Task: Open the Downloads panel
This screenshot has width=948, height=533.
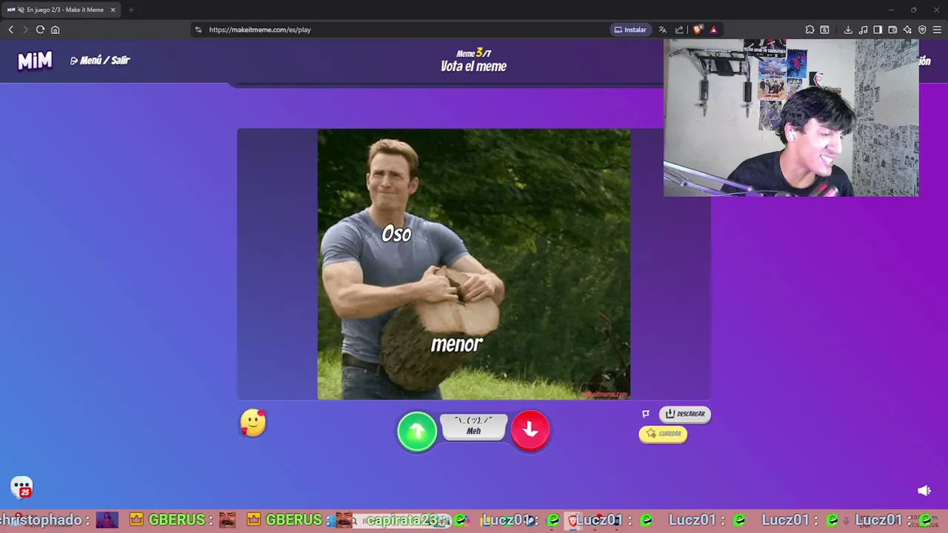Action: point(848,30)
